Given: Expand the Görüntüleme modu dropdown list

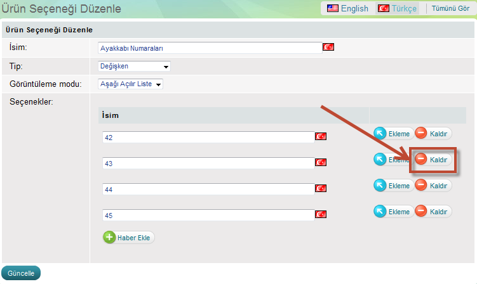Looking at the screenshot, I should (x=131, y=84).
